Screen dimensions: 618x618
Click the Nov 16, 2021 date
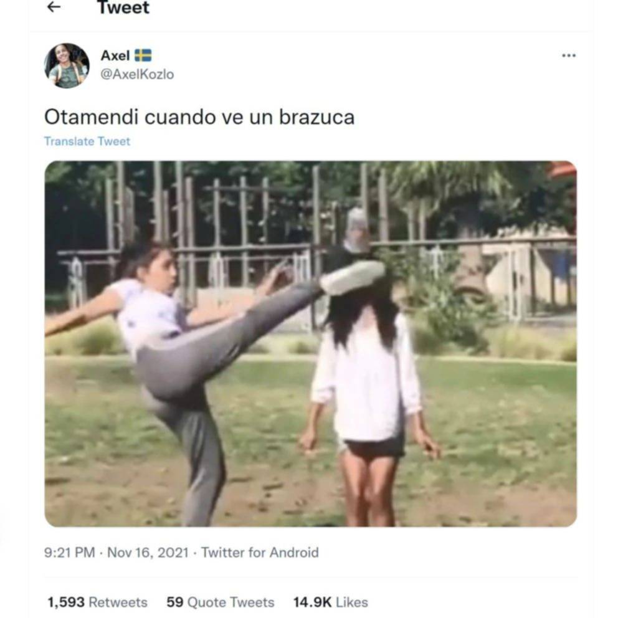pos(148,553)
